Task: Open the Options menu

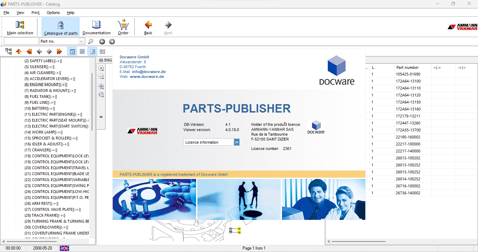Action: pos(53,13)
